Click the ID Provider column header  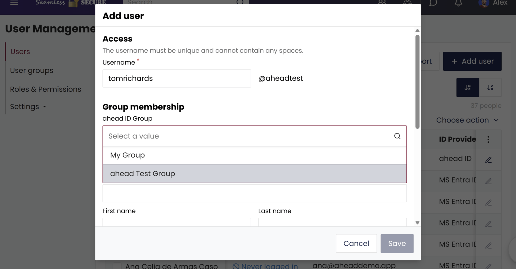click(x=457, y=139)
